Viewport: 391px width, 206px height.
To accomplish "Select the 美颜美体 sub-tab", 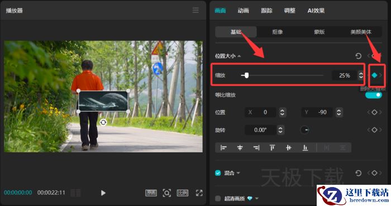I will pyautogui.click(x=361, y=32).
